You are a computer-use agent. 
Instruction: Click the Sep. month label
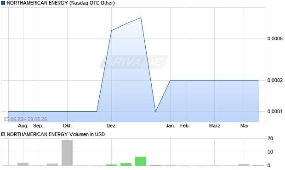38,126
